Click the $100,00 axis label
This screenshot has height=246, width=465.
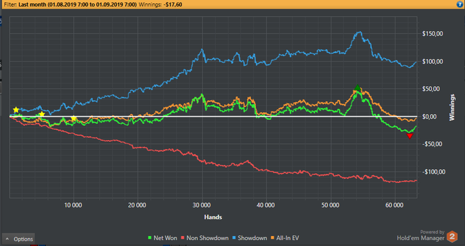[432, 61]
